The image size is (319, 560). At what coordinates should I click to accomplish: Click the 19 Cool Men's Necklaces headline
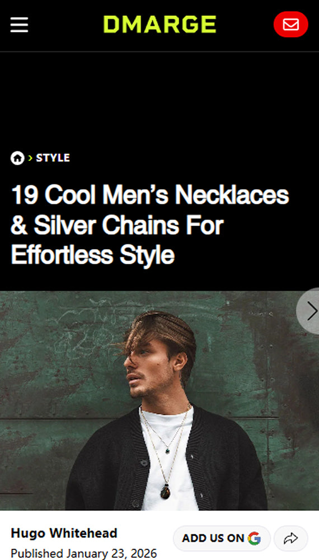150,225
